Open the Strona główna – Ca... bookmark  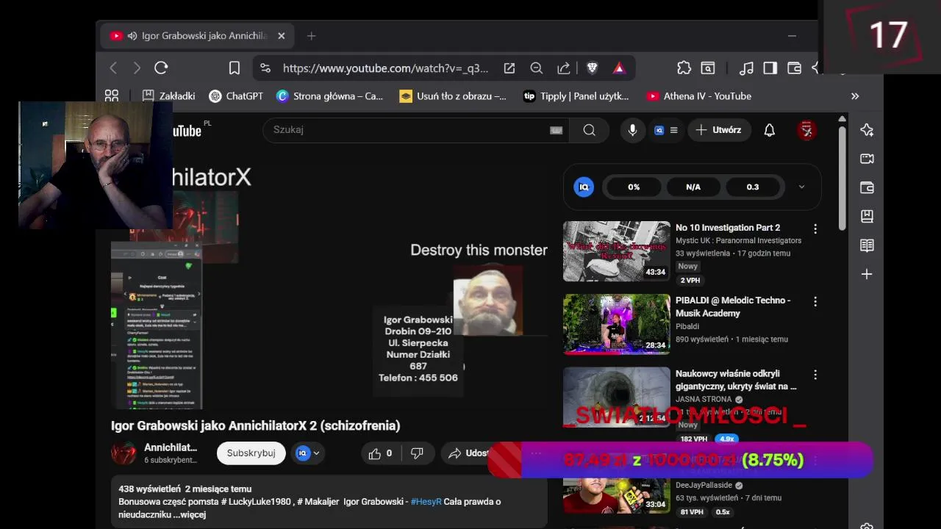[x=329, y=96]
